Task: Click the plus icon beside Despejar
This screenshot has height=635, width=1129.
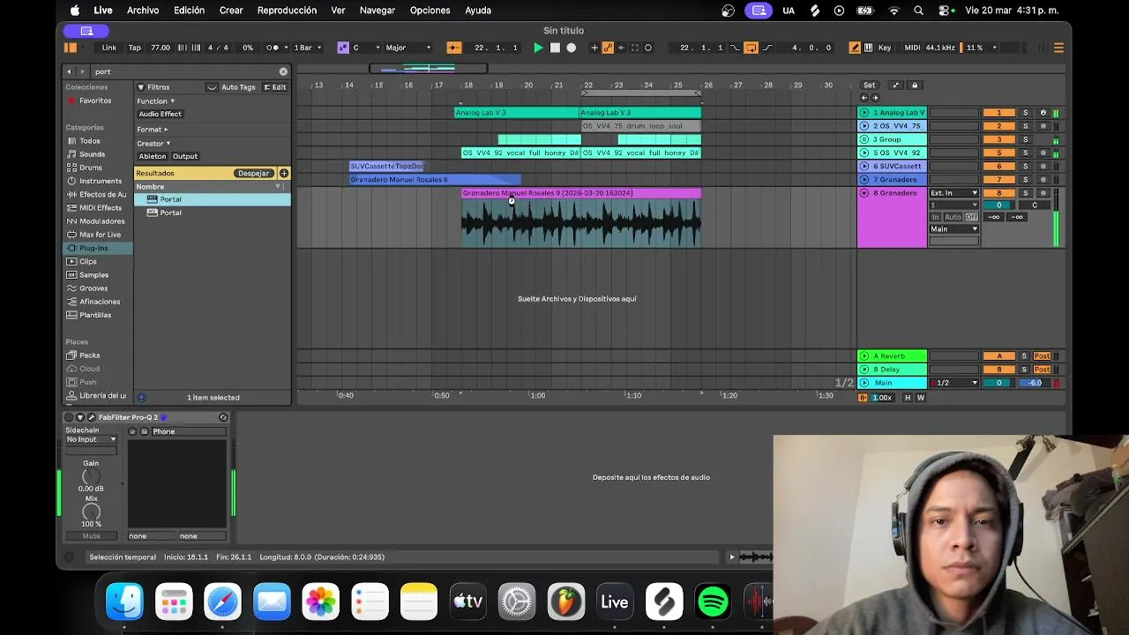Action: [x=284, y=173]
